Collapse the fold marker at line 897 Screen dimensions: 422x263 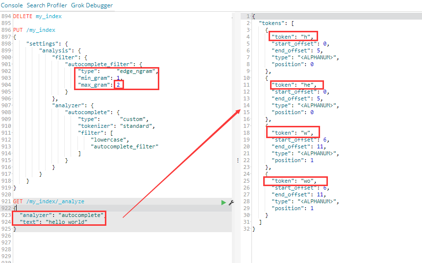[x=12, y=37]
